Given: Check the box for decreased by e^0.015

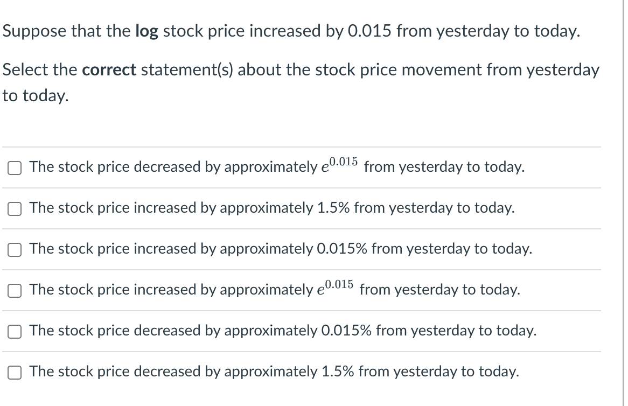Looking at the screenshot, I should (15, 168).
